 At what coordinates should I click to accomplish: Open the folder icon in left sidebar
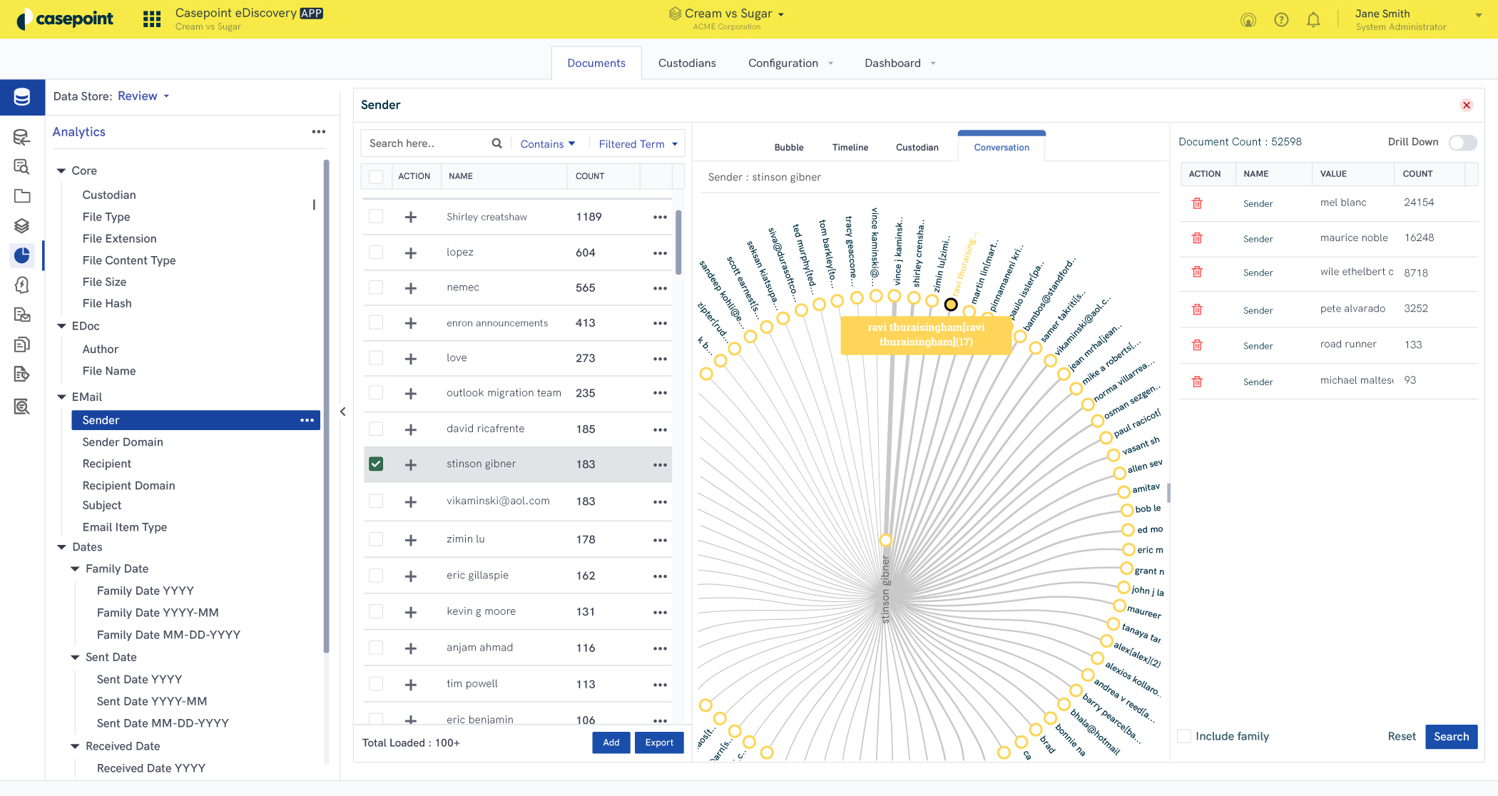(x=22, y=196)
